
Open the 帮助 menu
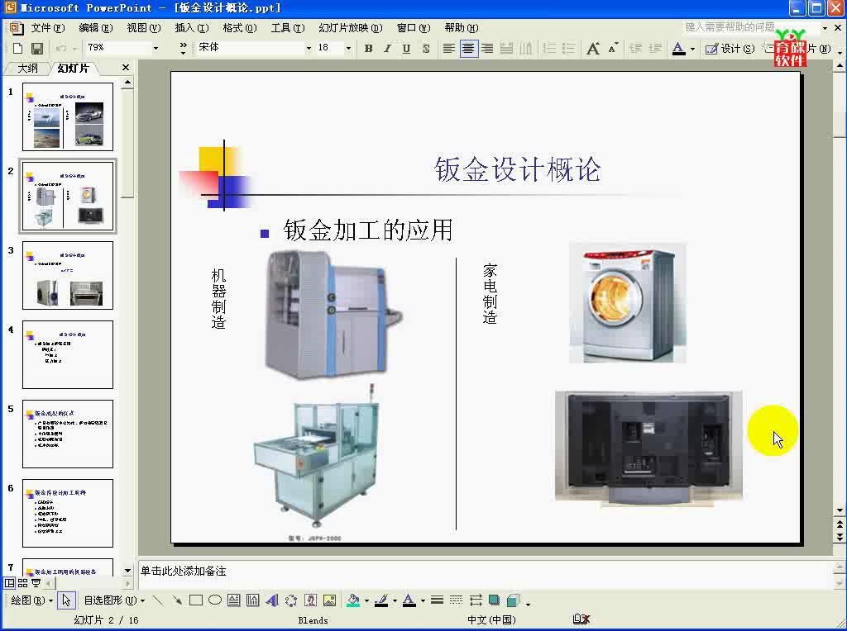(462, 28)
